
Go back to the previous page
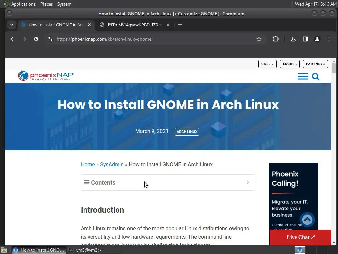click(x=12, y=39)
